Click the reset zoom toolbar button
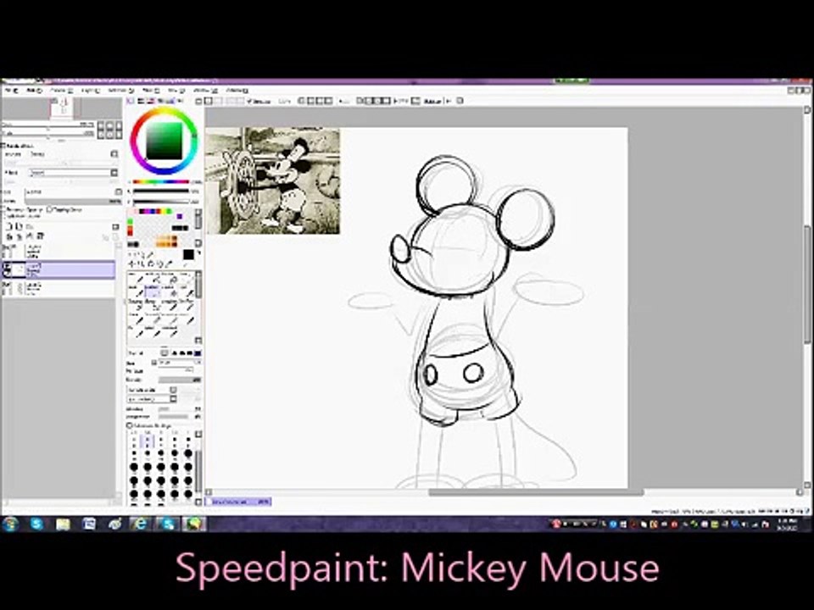 click(x=329, y=101)
